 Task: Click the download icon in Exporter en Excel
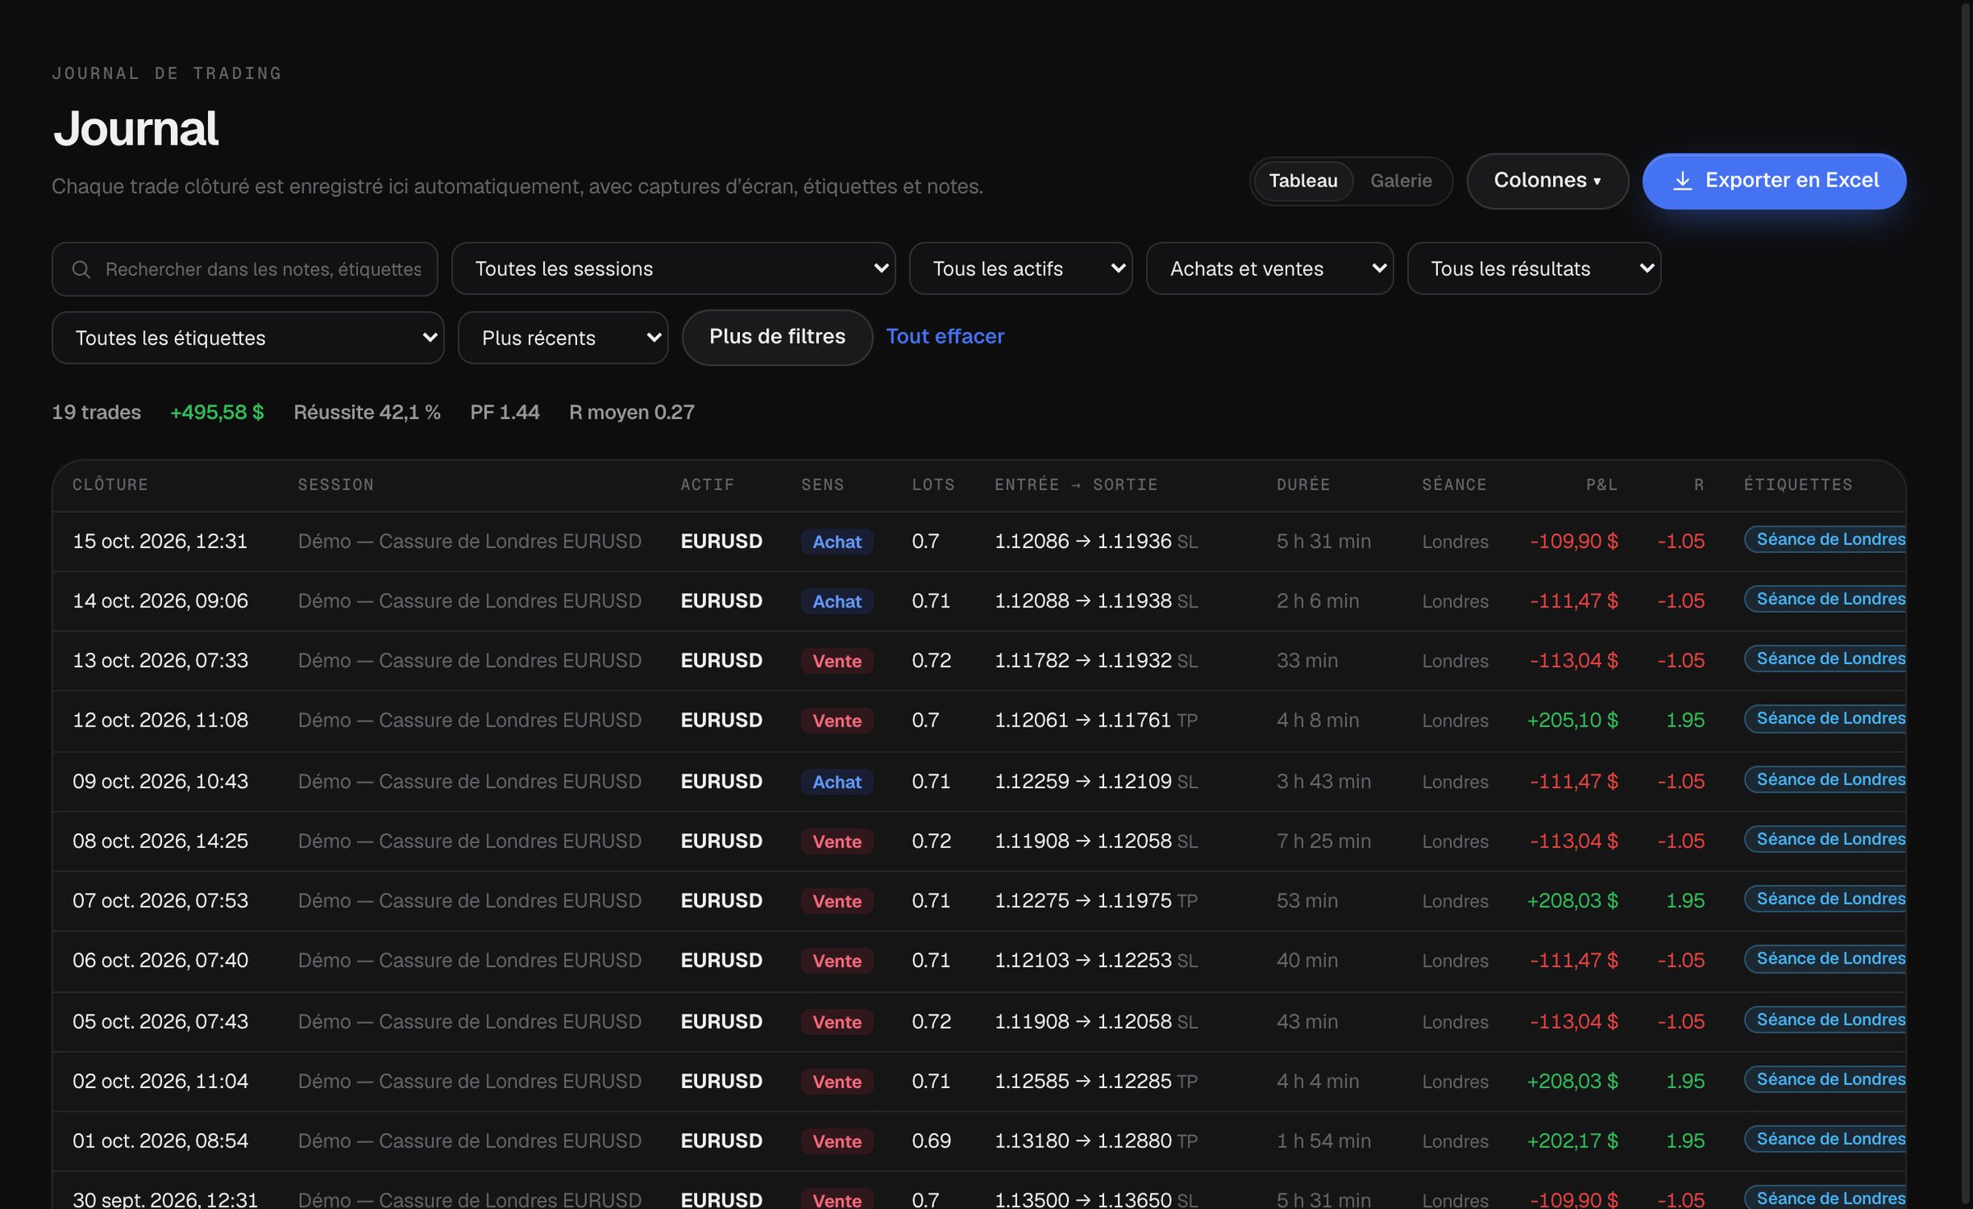pyautogui.click(x=1682, y=181)
